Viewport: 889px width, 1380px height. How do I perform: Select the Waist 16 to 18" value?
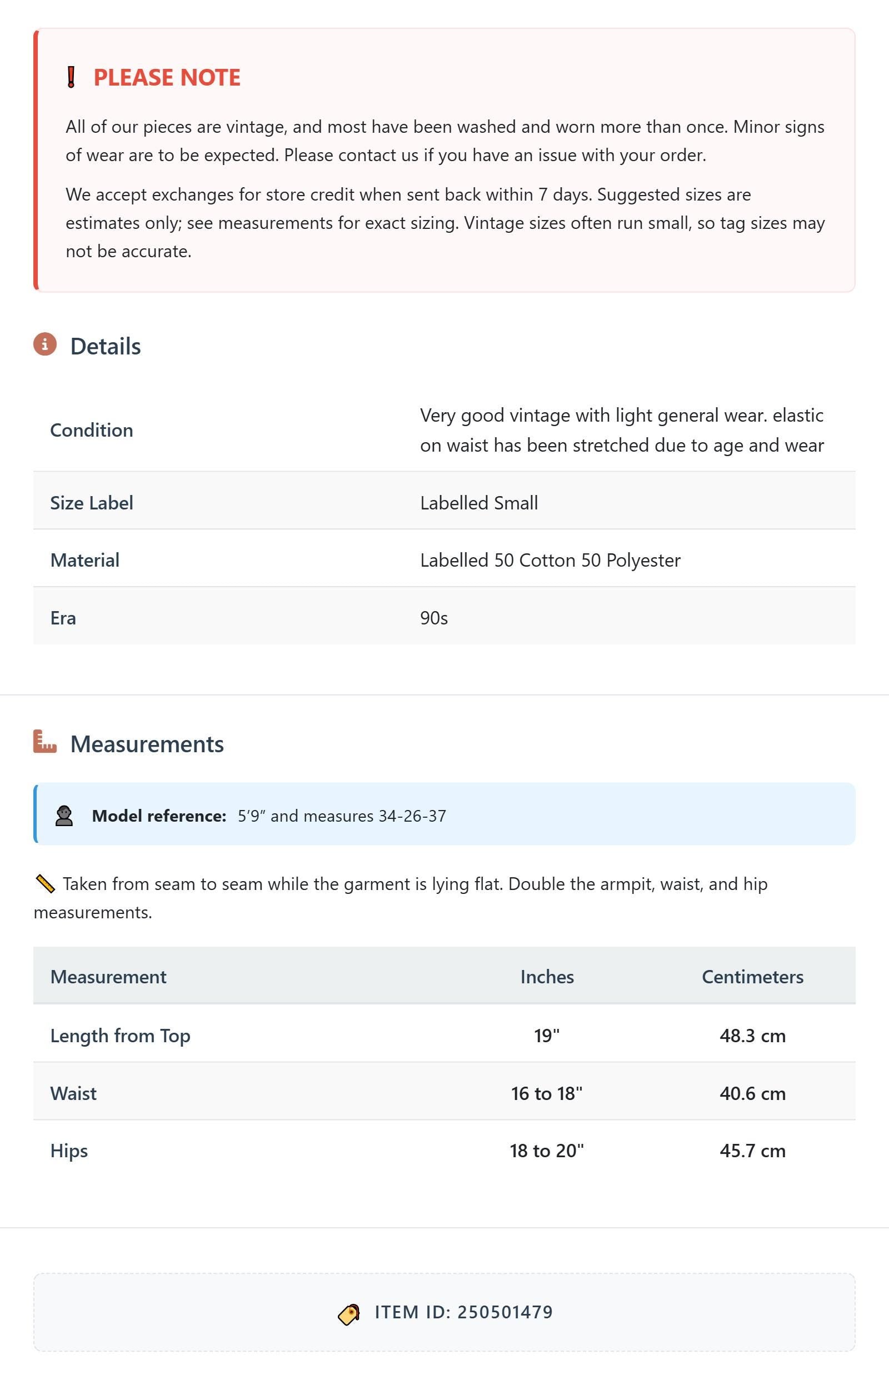(x=547, y=1093)
